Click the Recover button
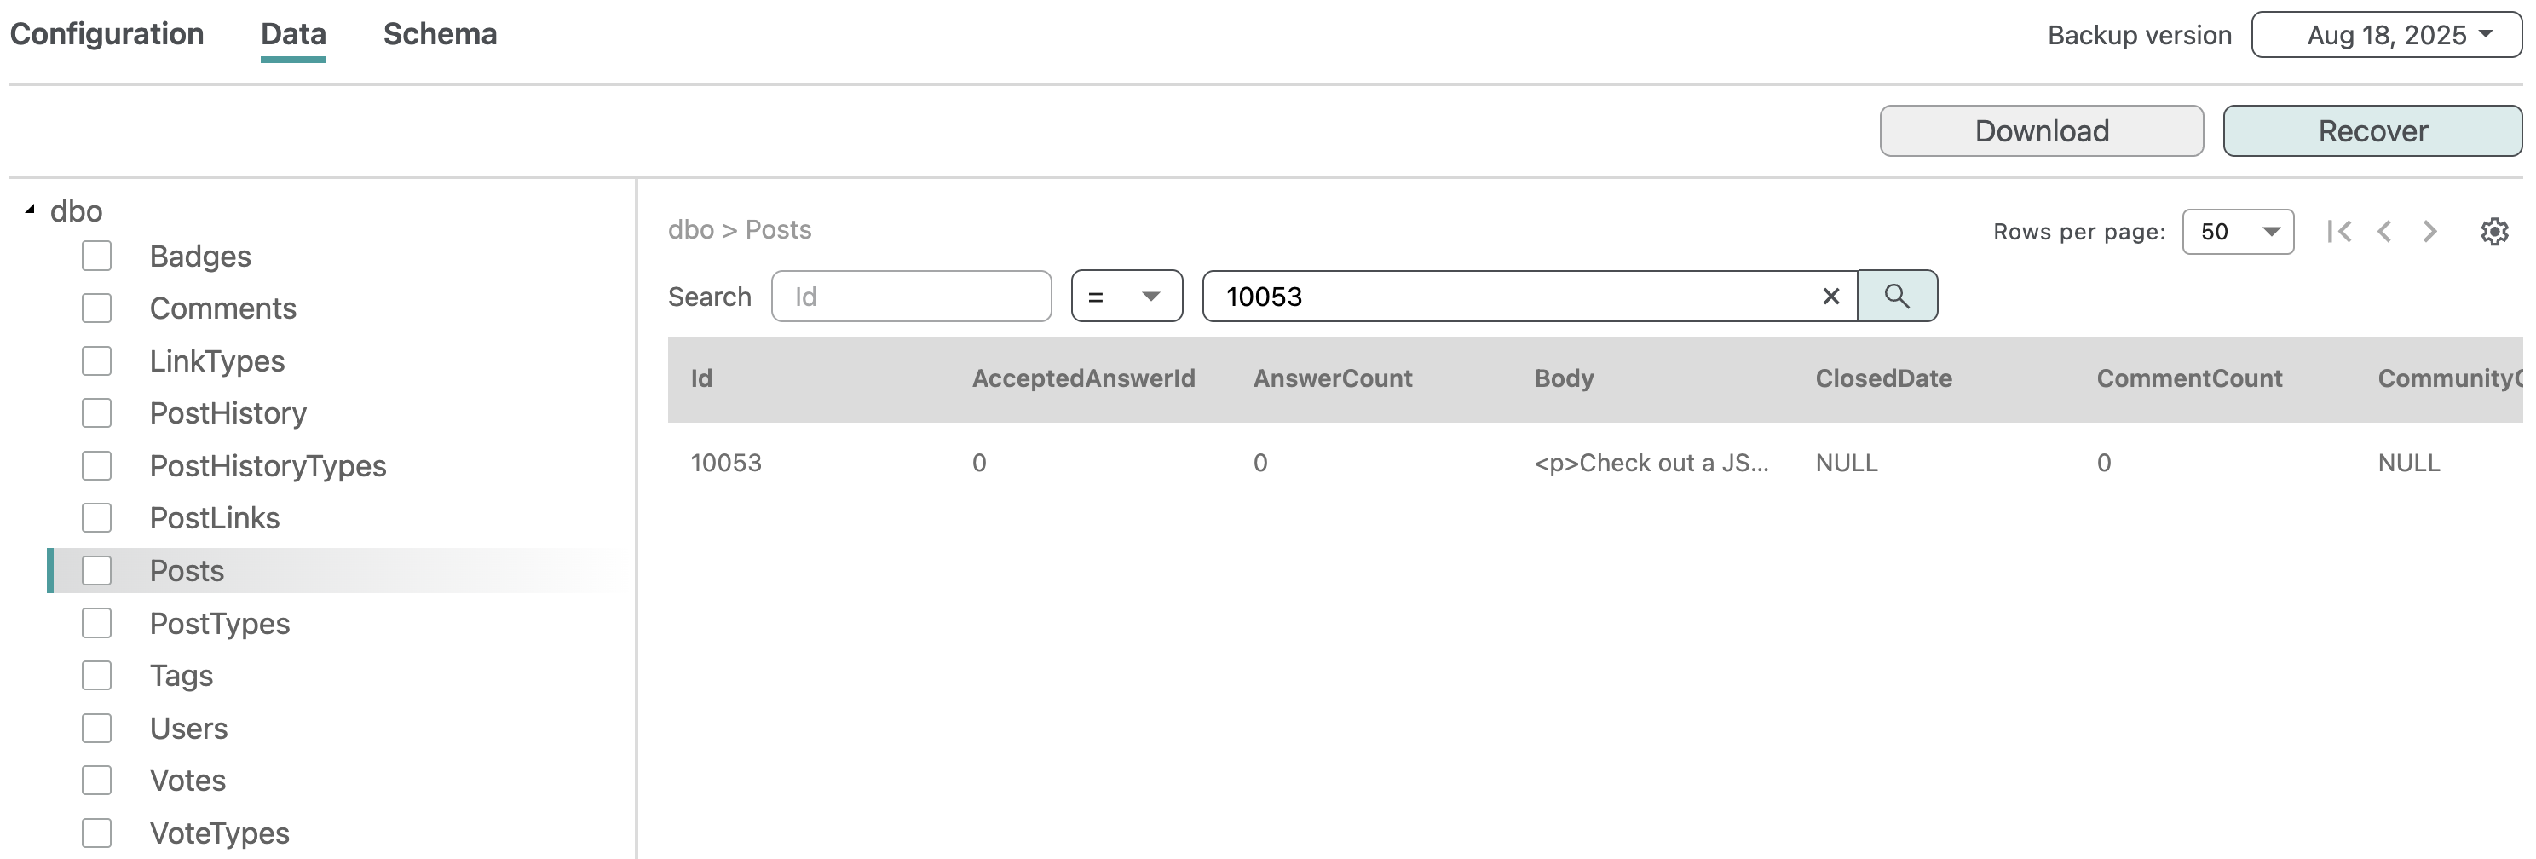Image resolution: width=2536 pixels, height=859 pixels. [2372, 131]
